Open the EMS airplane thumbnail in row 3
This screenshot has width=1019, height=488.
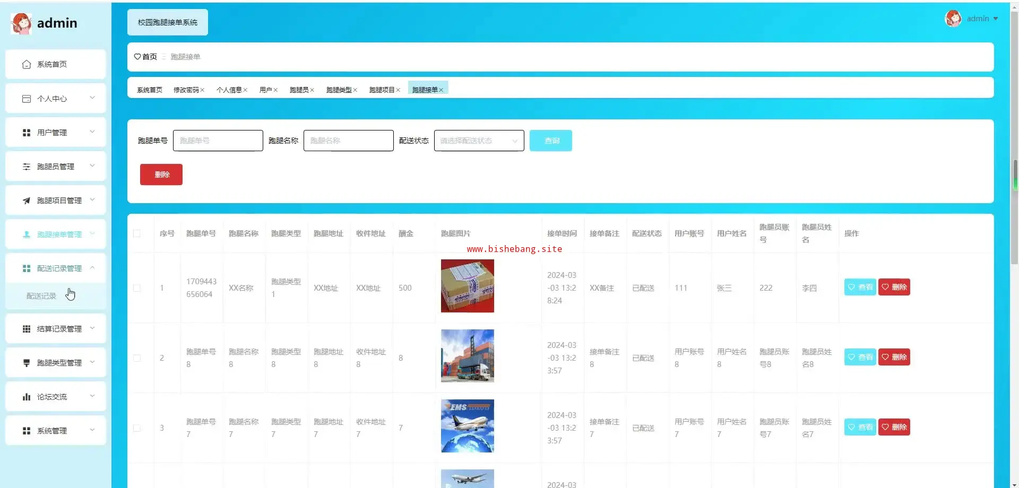pos(468,426)
